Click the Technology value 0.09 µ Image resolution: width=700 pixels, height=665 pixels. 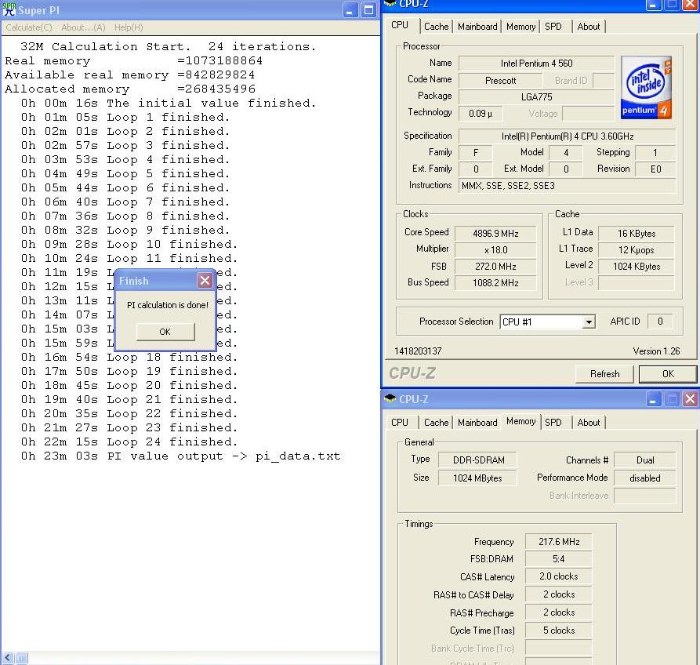481,114
